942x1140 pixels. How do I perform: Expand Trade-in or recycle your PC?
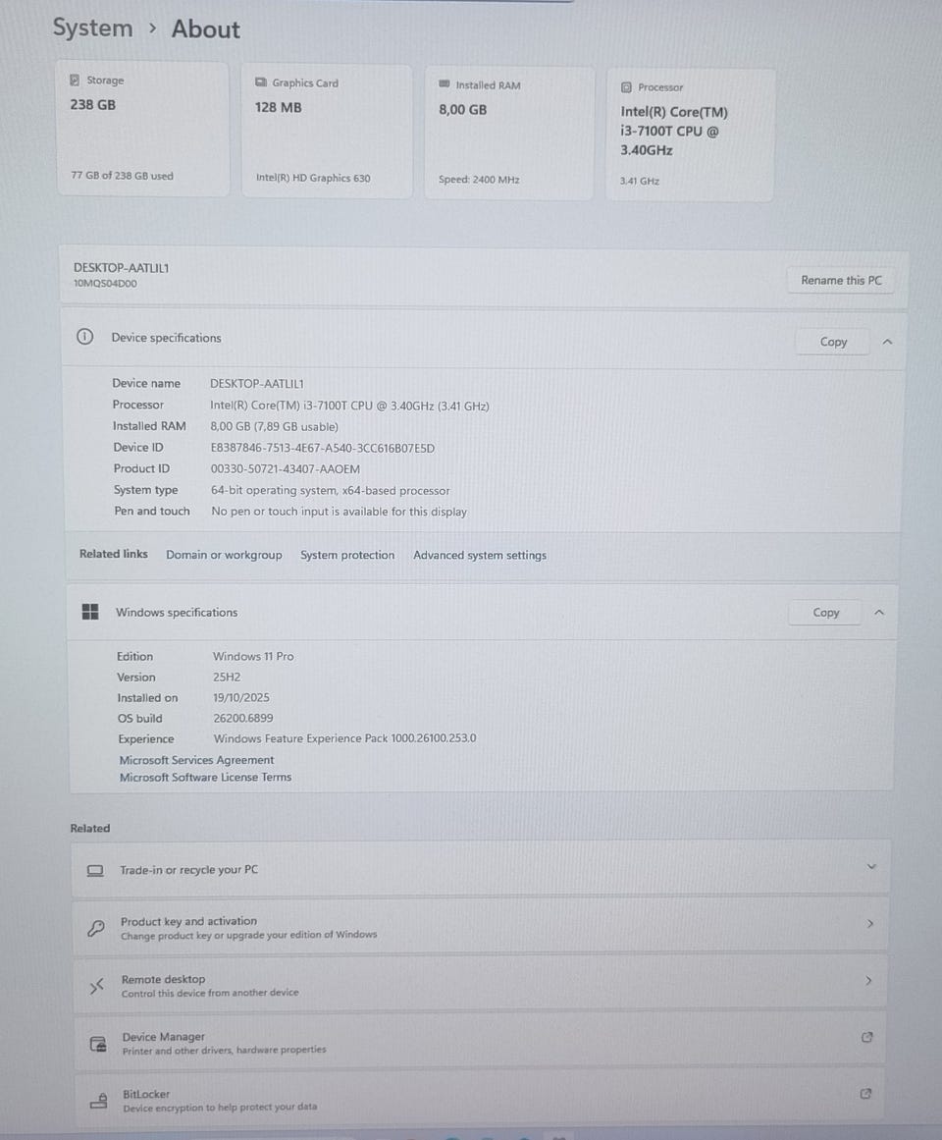(x=871, y=866)
